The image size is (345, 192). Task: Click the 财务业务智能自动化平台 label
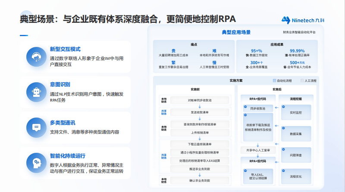[x=299, y=32]
